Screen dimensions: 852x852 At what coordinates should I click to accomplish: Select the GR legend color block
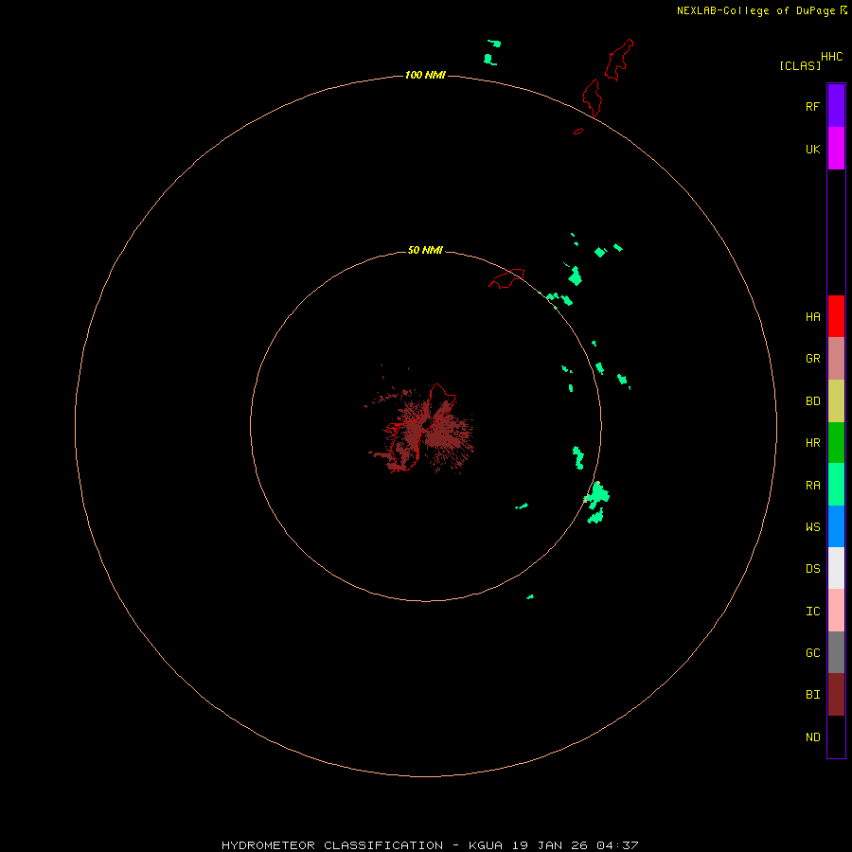click(x=836, y=359)
